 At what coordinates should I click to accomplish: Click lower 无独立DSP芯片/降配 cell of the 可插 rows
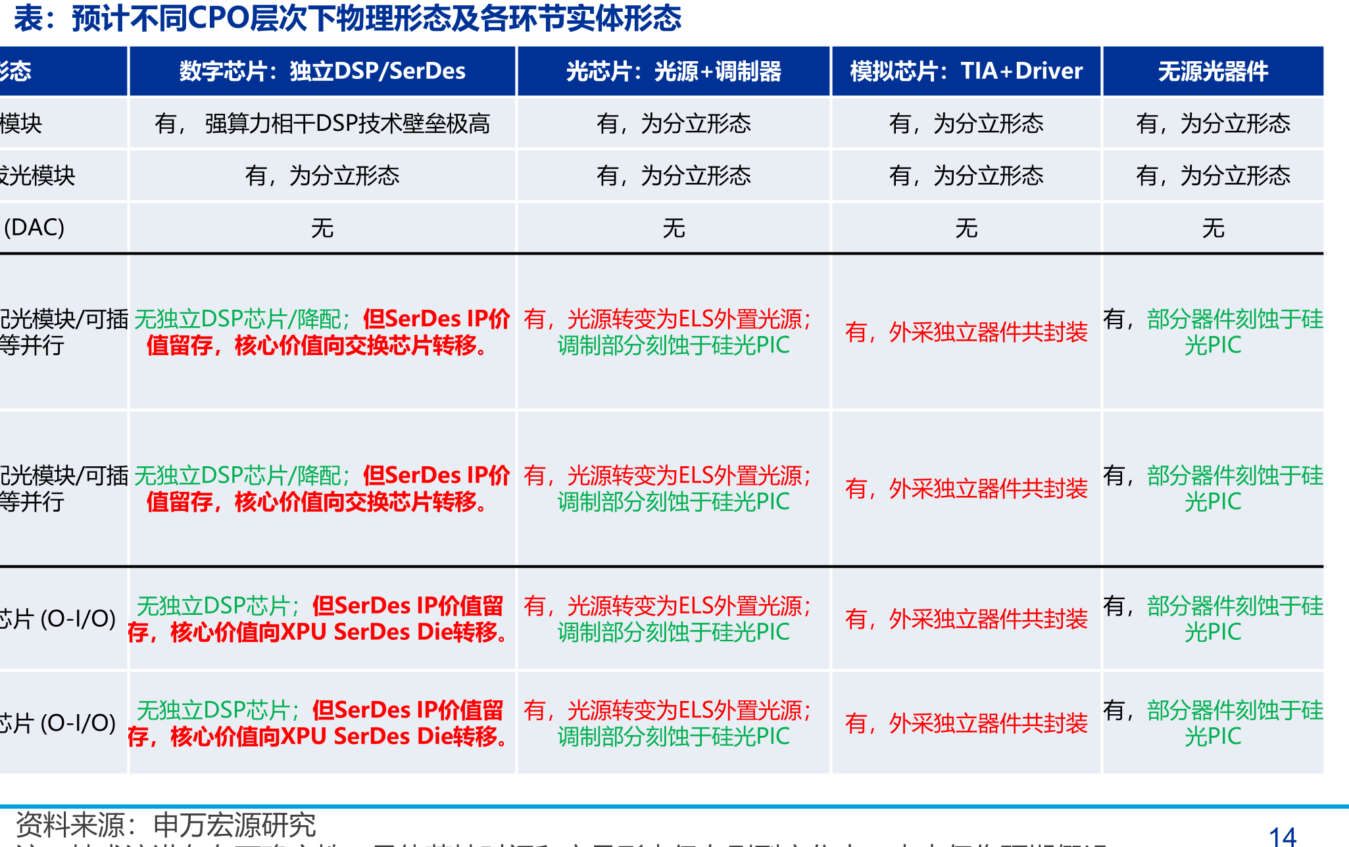click(322, 489)
